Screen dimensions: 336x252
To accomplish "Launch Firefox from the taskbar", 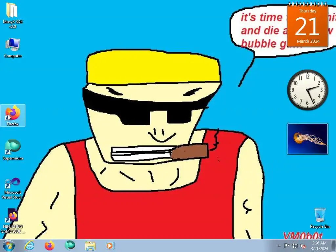I will [50, 245].
